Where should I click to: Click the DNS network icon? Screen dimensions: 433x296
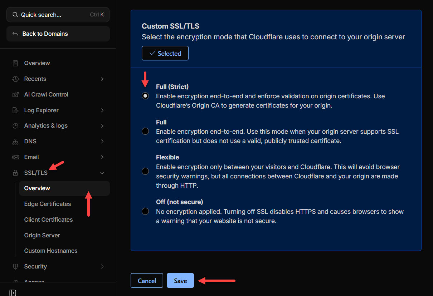15,142
